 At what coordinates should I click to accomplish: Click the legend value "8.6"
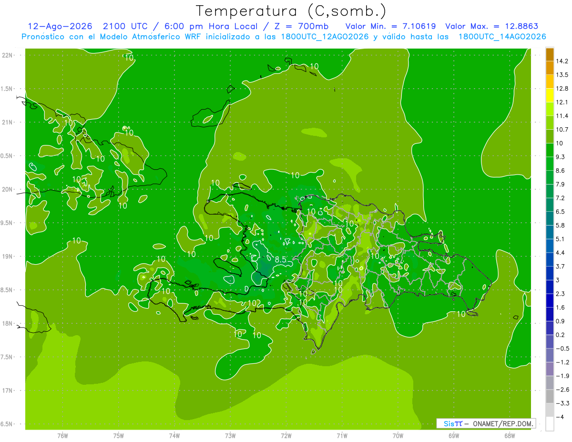tap(561, 170)
